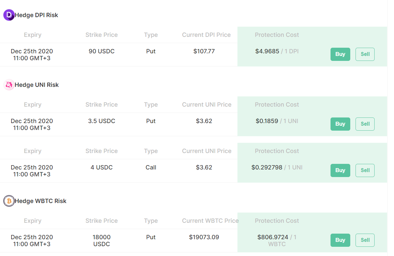Sell the UNI 4 USDC call

365,170
